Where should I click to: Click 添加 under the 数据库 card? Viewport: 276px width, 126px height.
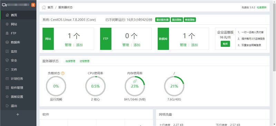pos(195,45)
